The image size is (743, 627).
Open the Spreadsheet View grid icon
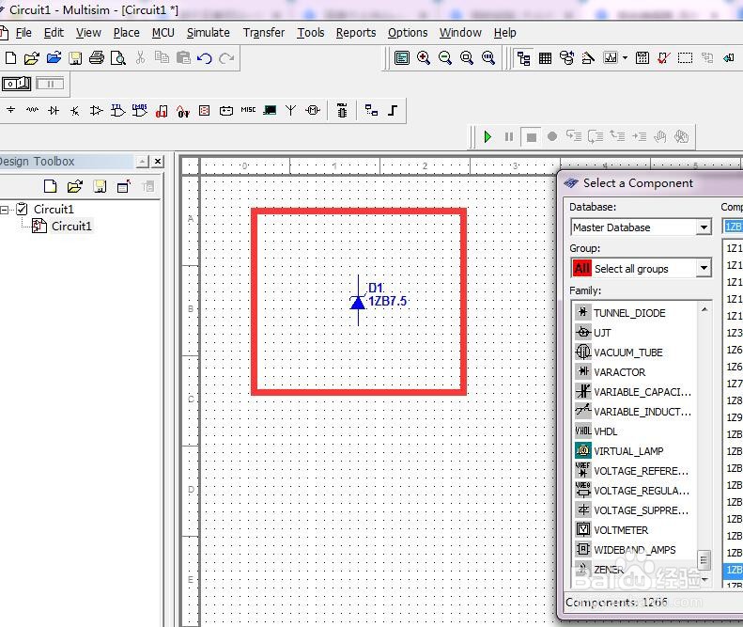(x=546, y=58)
